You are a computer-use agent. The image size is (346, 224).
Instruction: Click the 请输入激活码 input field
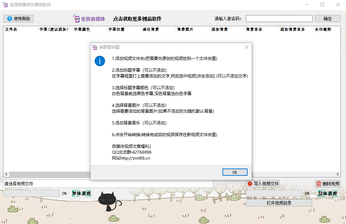tap(279, 18)
